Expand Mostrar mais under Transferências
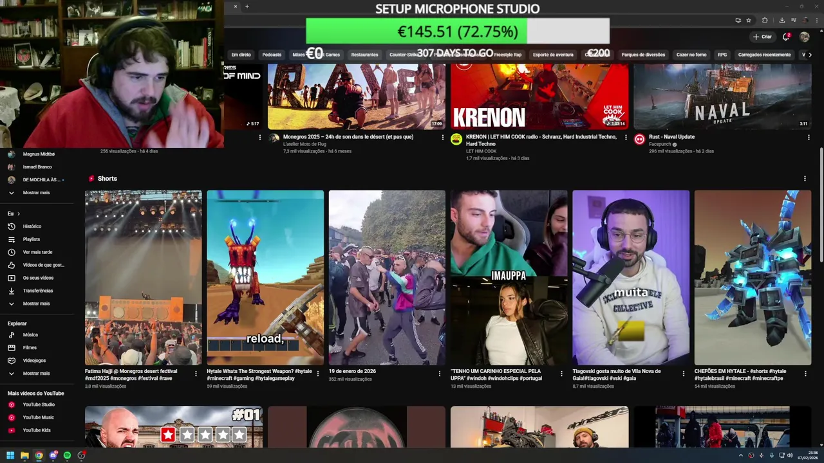The image size is (824, 463). click(x=39, y=304)
